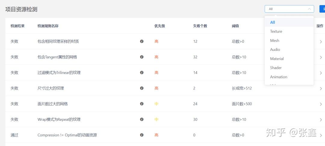Click 失败 result in 尺寸过大的纹理 row
Image resolution: width=325 pixels, height=146 pixels.
pyautogui.click(x=14, y=88)
